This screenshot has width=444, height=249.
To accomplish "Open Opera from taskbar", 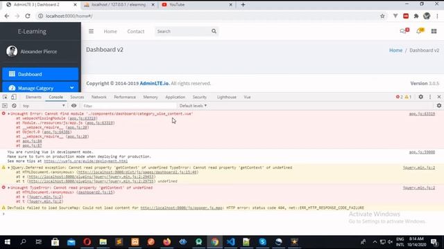I will point(87,242).
